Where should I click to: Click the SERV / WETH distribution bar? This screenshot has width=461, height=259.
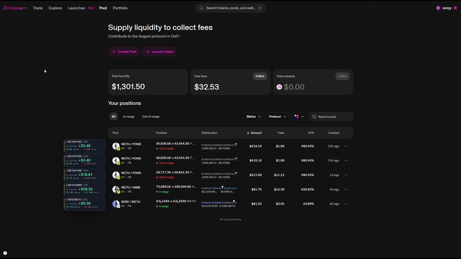219,202
